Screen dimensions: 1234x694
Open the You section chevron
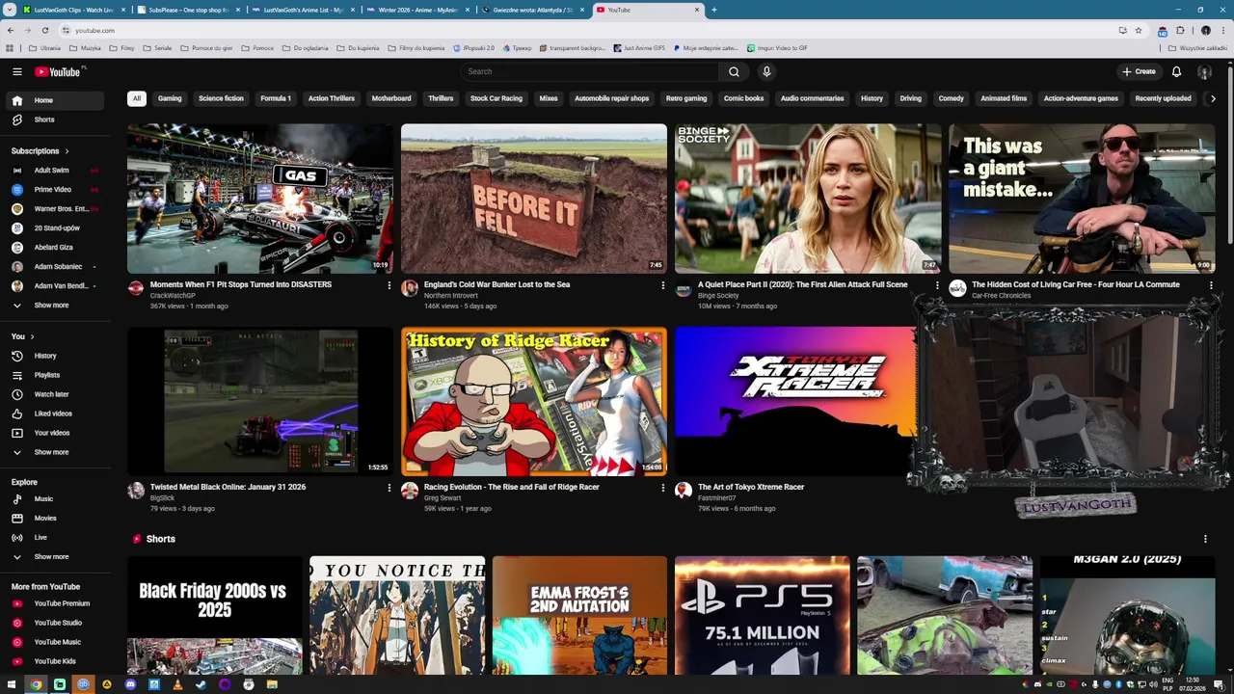32,336
